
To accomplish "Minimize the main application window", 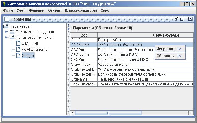I will pyautogui.click(x=182, y=4).
